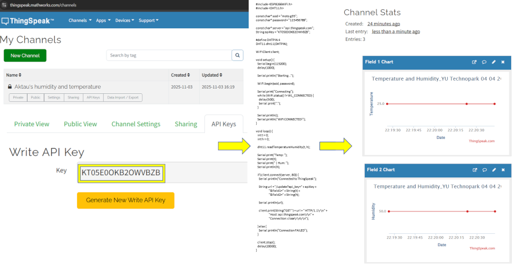Open the Devices dropdown menu

pos(124,21)
